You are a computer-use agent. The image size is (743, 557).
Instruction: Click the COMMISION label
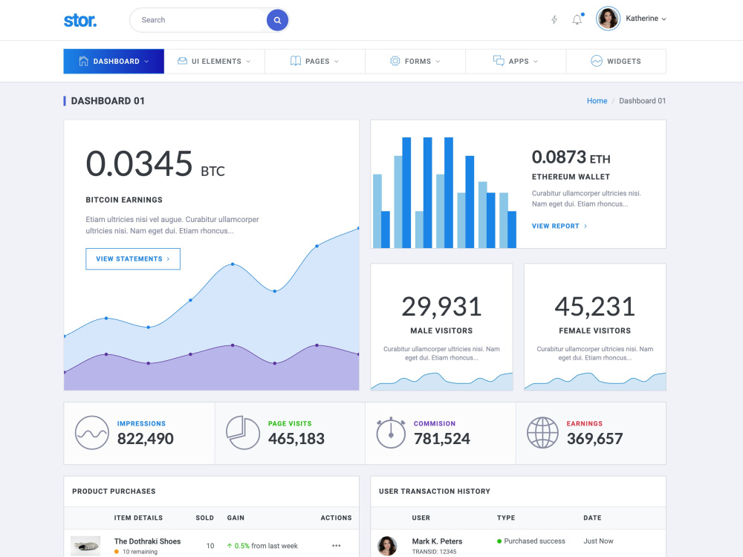pyautogui.click(x=435, y=423)
